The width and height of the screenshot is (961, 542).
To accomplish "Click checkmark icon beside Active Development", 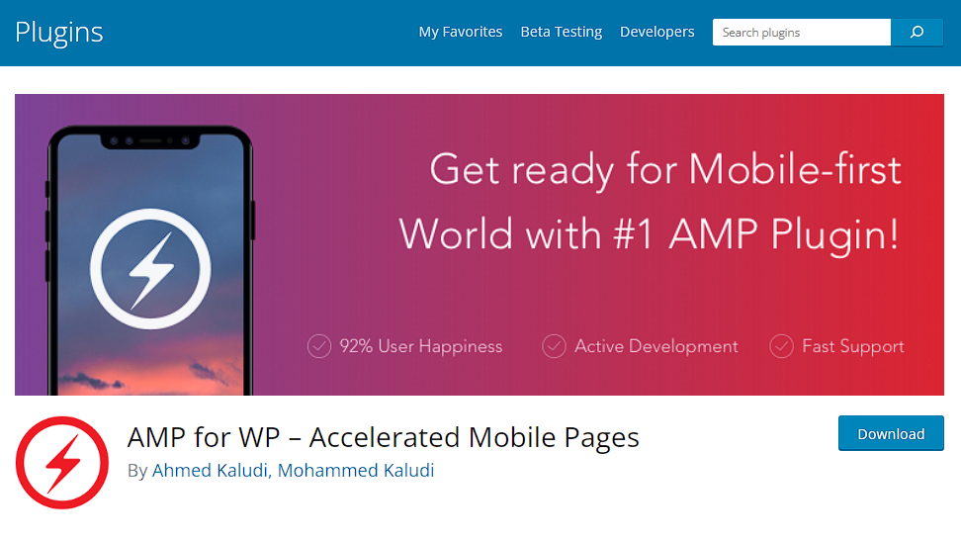I will (554, 346).
